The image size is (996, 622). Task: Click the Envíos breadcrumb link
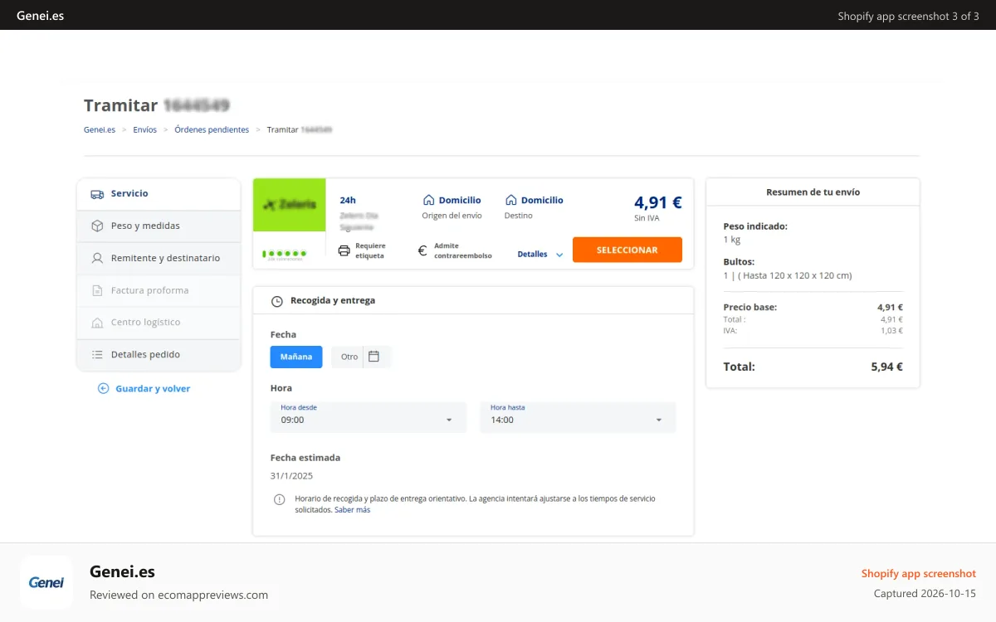[x=145, y=130]
